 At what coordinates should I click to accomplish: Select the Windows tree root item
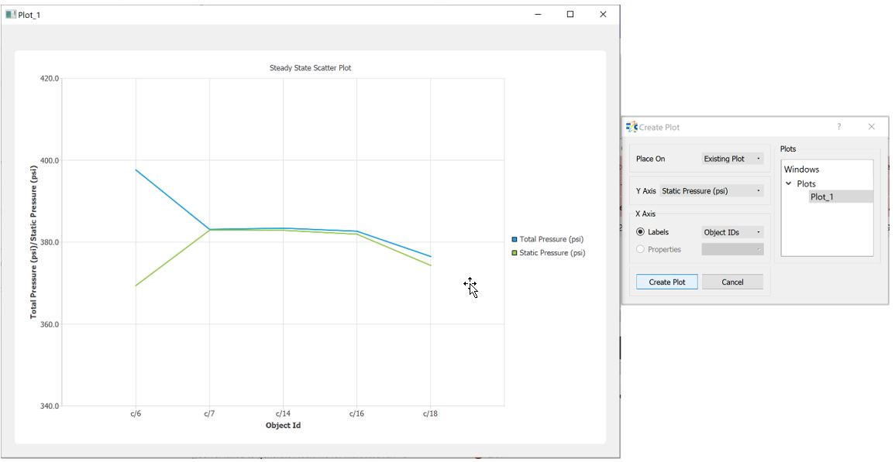[x=801, y=169]
